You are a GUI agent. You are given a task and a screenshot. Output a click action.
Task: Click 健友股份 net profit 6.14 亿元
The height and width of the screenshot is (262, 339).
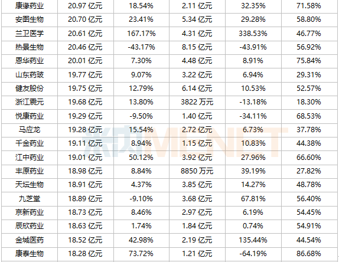pos(197,89)
